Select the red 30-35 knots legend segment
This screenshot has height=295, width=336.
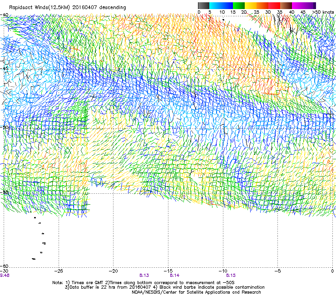[x=274, y=5]
